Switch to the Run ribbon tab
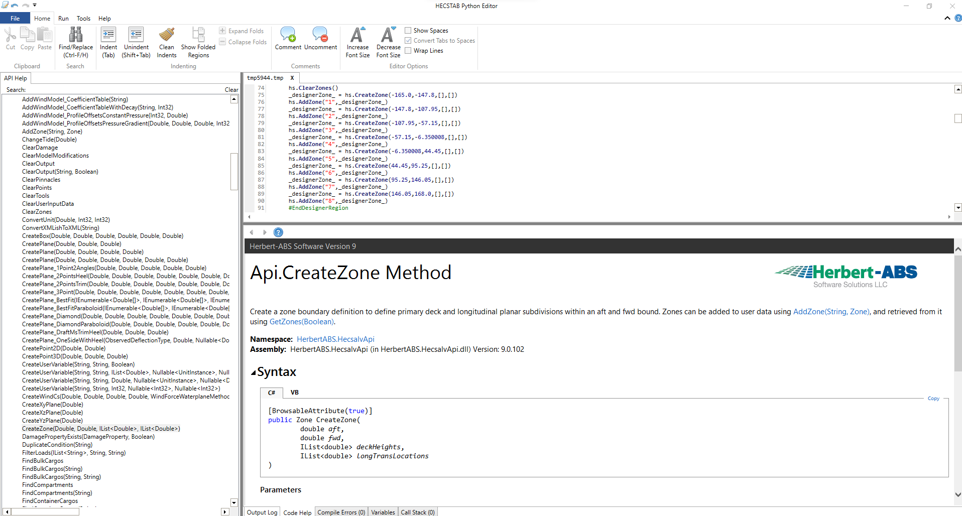 click(x=63, y=19)
